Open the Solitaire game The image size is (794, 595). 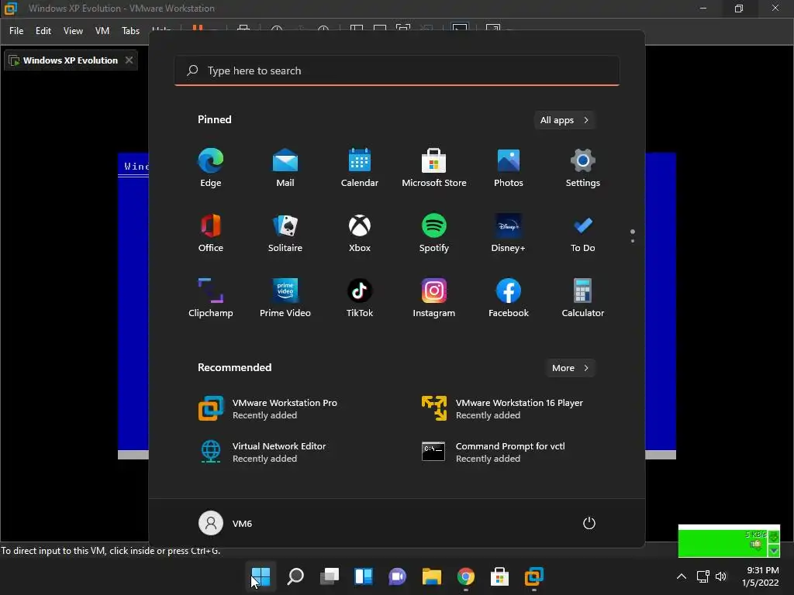point(285,232)
